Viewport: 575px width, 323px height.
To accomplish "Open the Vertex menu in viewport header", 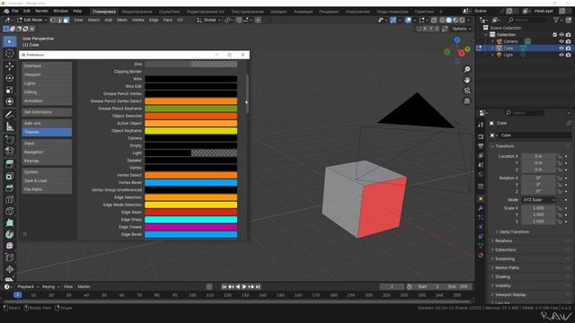I will pyautogui.click(x=137, y=20).
